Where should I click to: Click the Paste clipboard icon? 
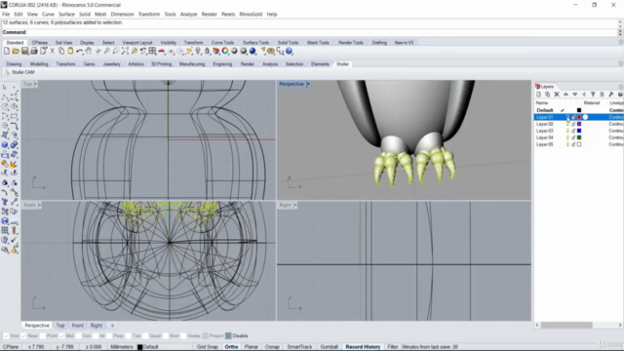pyautogui.click(x=70, y=51)
